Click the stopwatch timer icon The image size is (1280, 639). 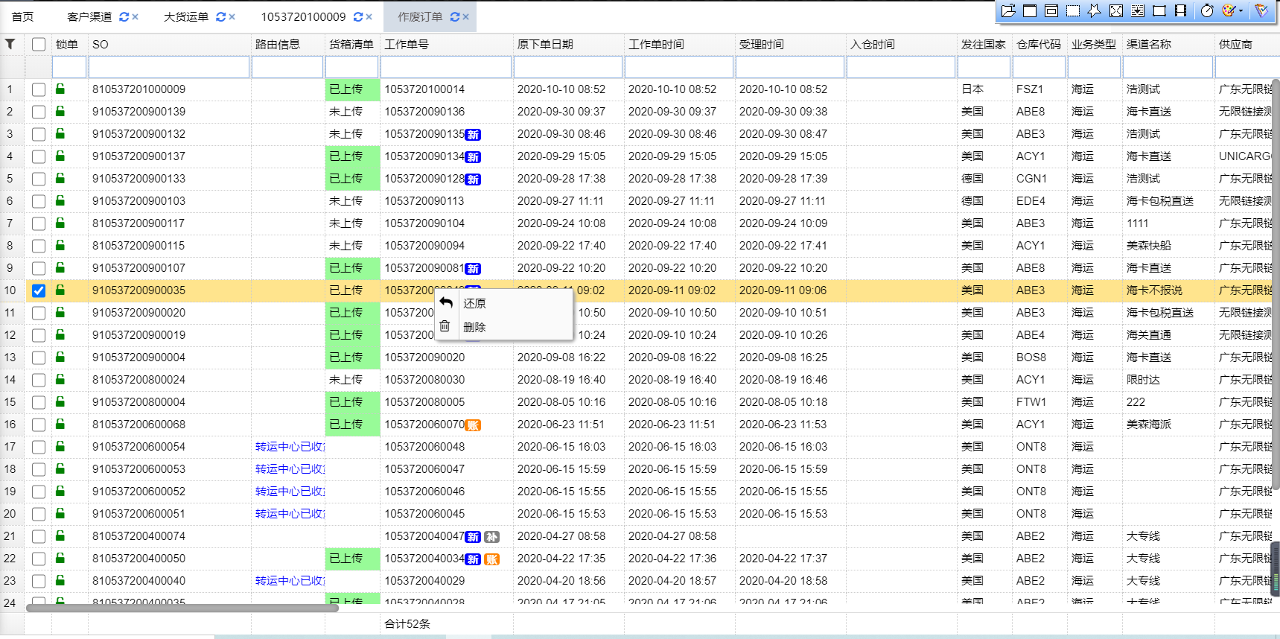1207,10
